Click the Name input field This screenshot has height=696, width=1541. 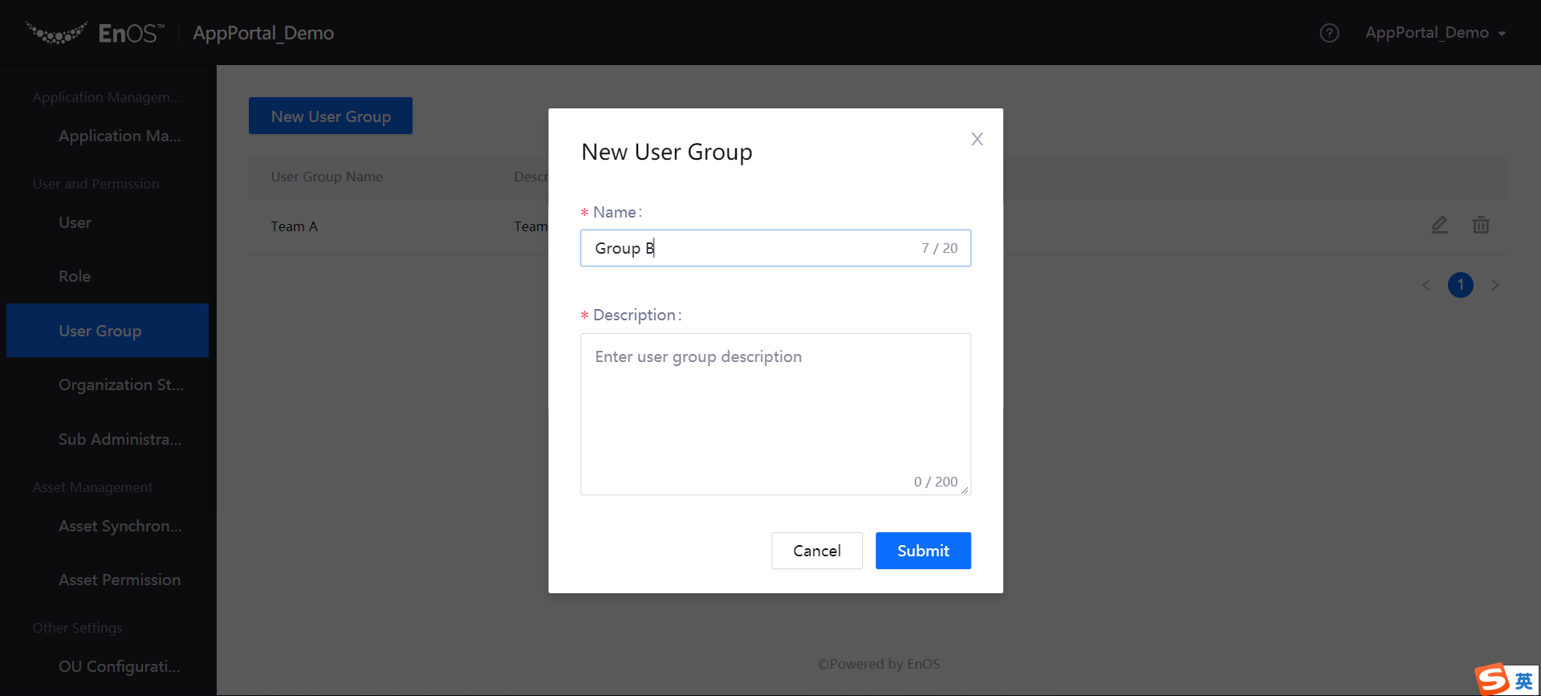coord(754,248)
